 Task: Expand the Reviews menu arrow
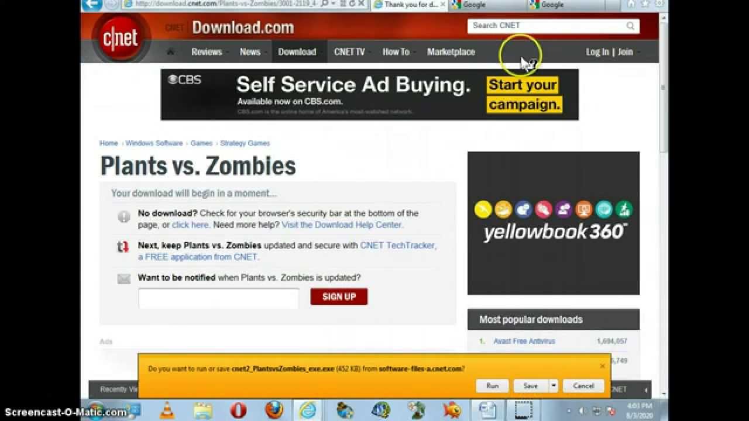226,52
